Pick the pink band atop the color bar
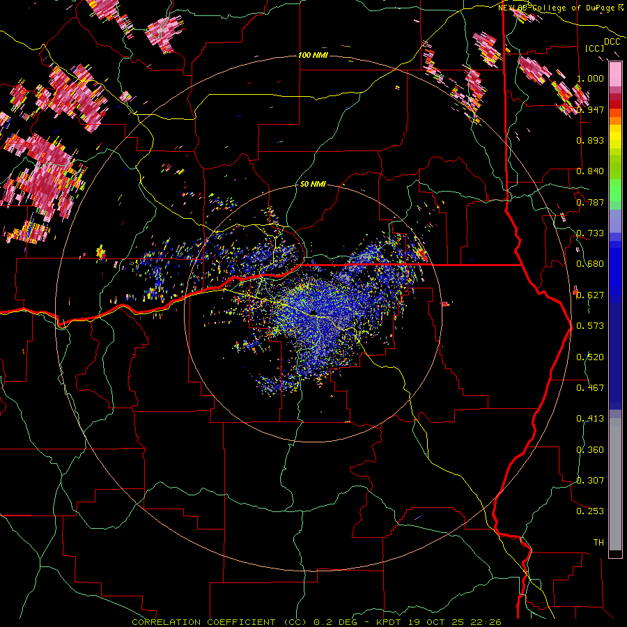The image size is (627, 627). 615,75
